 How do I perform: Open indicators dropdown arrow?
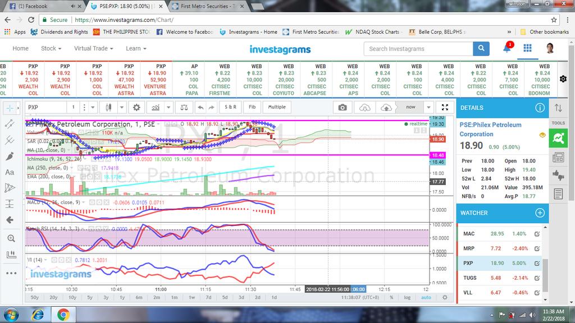(168, 107)
